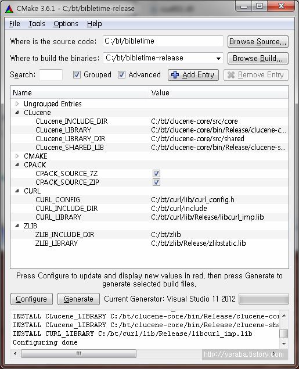Click value C:/bt/zlib/Release/zlibstatic.lib
Screen dimensions: 299x369
[199, 243]
